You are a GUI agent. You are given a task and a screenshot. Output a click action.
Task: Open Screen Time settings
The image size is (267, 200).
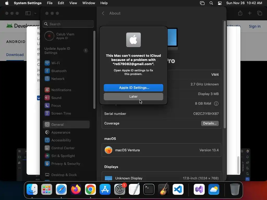click(x=66, y=114)
